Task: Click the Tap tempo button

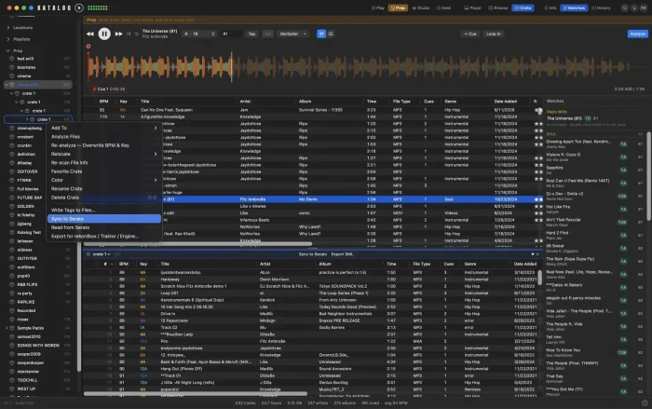Action: 251,34
